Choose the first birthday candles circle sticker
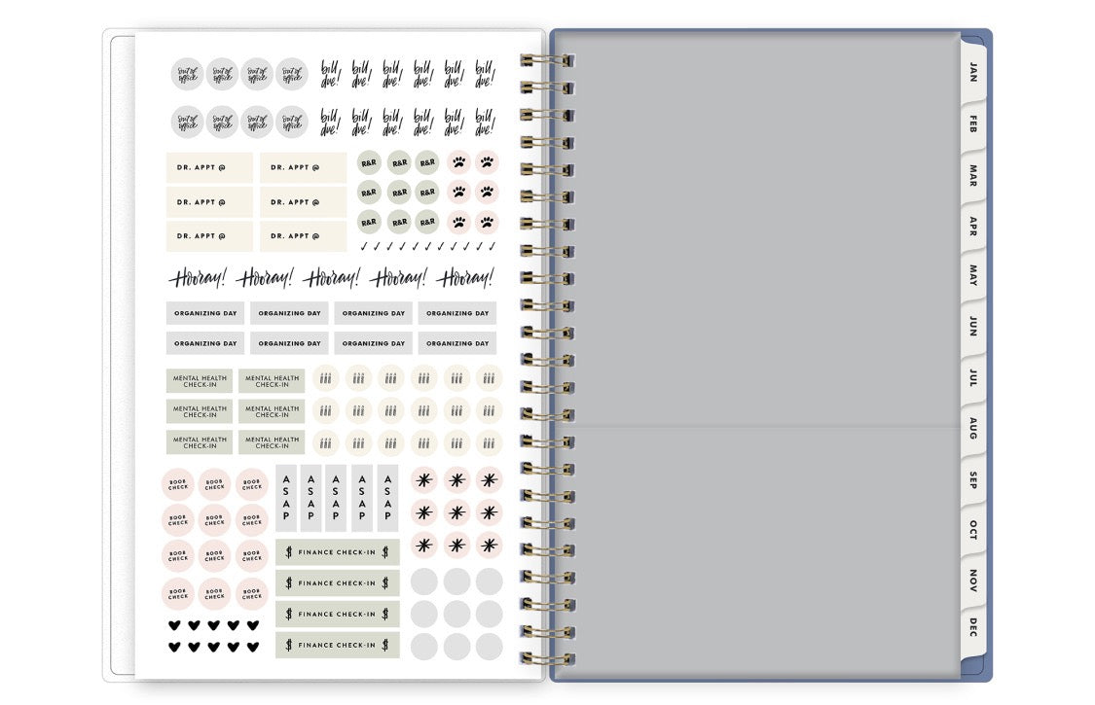1095x705 pixels. 326,378
